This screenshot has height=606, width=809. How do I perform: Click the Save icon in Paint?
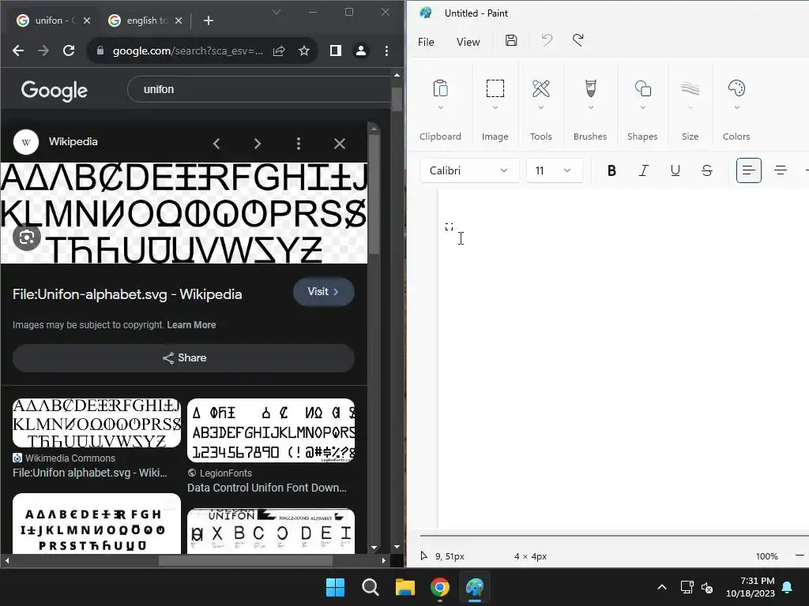(511, 41)
